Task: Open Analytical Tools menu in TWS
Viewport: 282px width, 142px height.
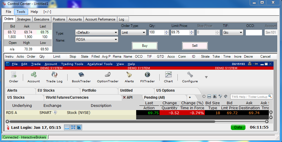Action: point(100,64)
